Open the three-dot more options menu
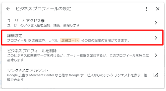This screenshot has height=91, width=166. click(x=147, y=9)
